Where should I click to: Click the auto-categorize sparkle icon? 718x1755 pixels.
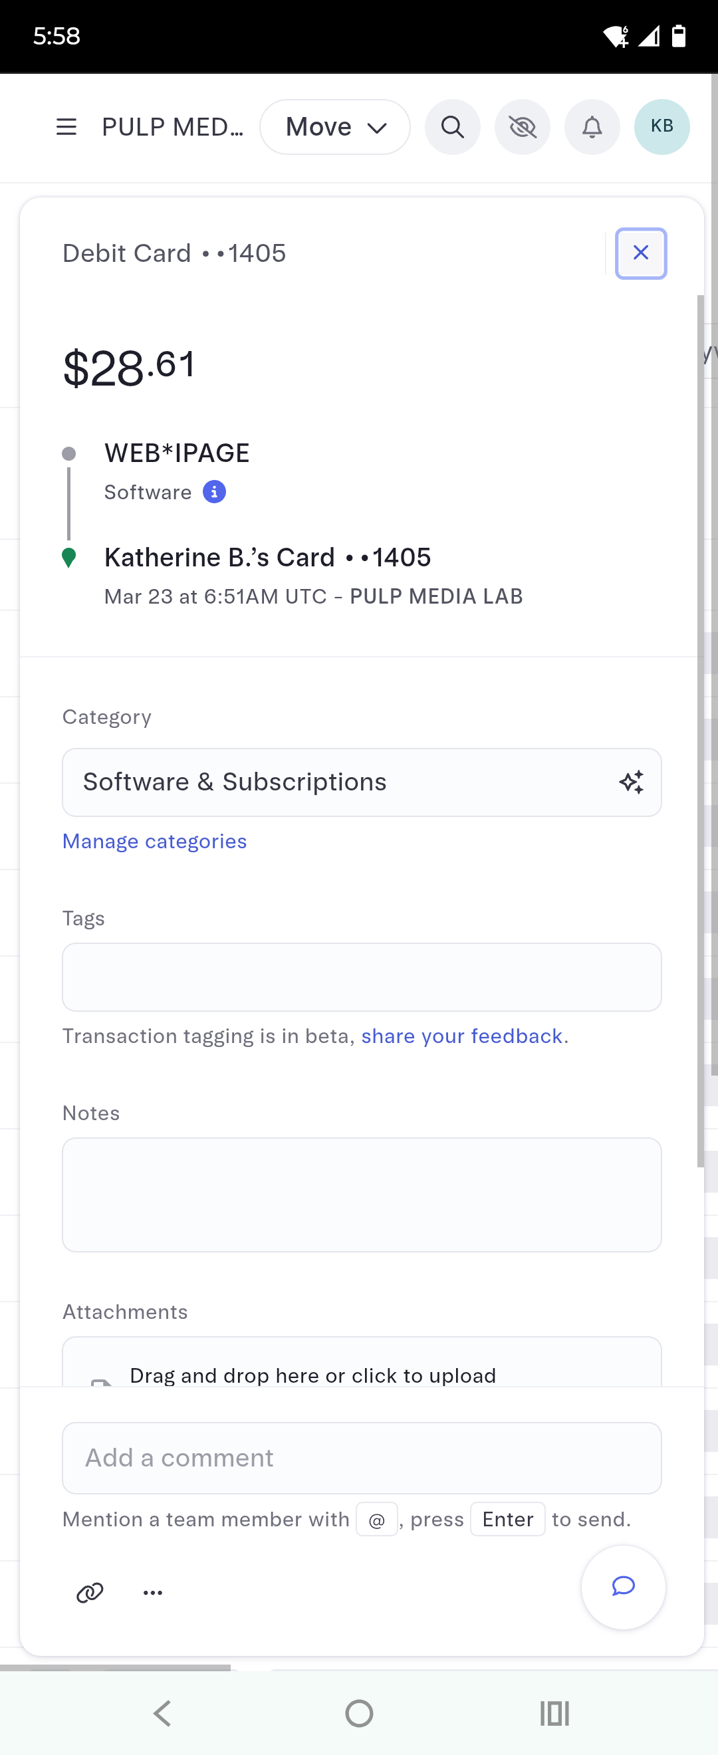click(x=631, y=782)
